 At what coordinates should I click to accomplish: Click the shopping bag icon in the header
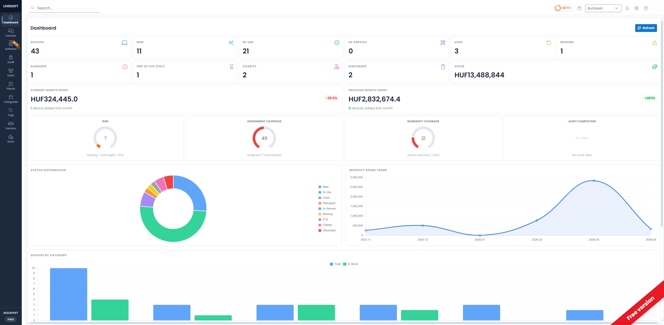[579, 8]
